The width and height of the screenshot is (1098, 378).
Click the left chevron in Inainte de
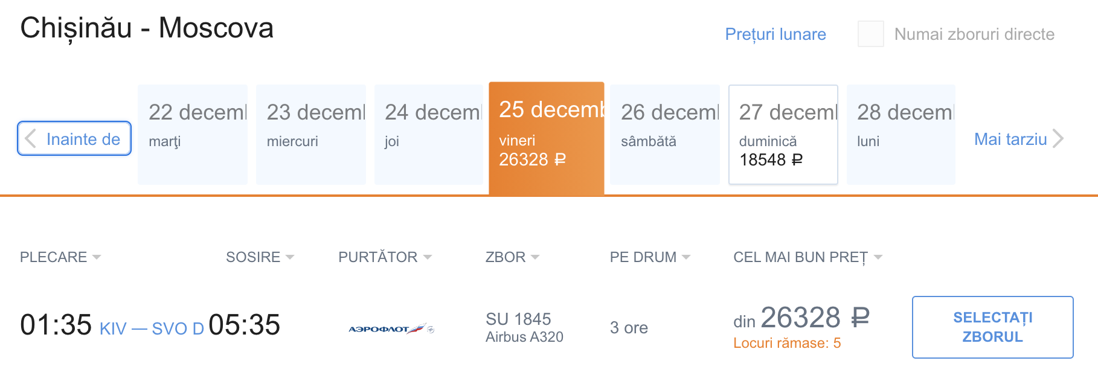(31, 139)
